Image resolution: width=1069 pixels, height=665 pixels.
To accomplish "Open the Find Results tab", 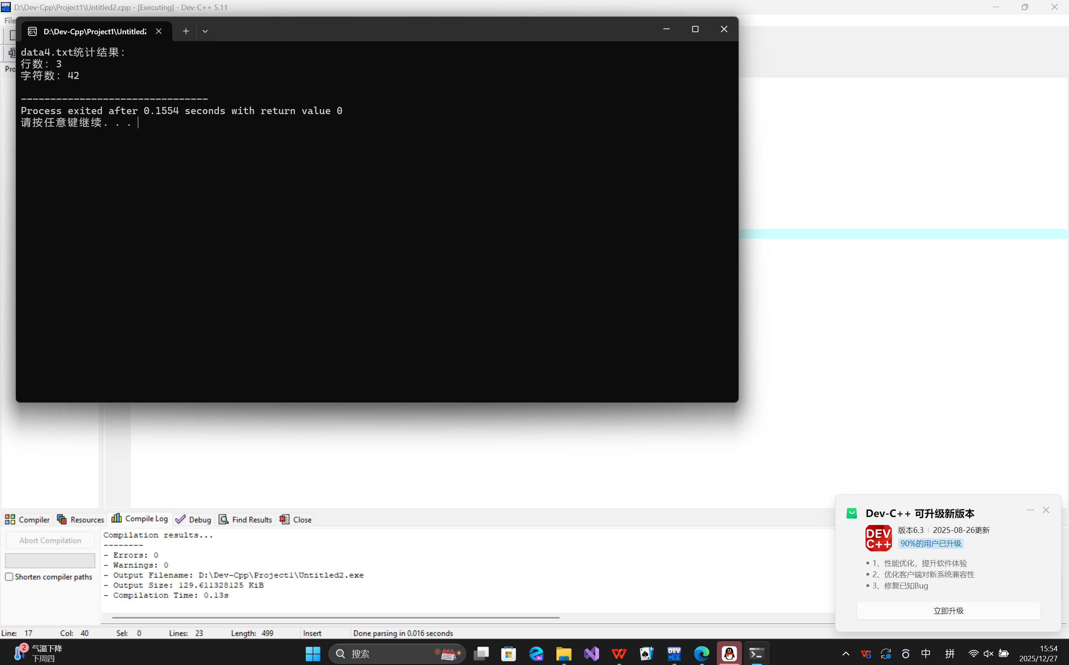I will click(246, 520).
